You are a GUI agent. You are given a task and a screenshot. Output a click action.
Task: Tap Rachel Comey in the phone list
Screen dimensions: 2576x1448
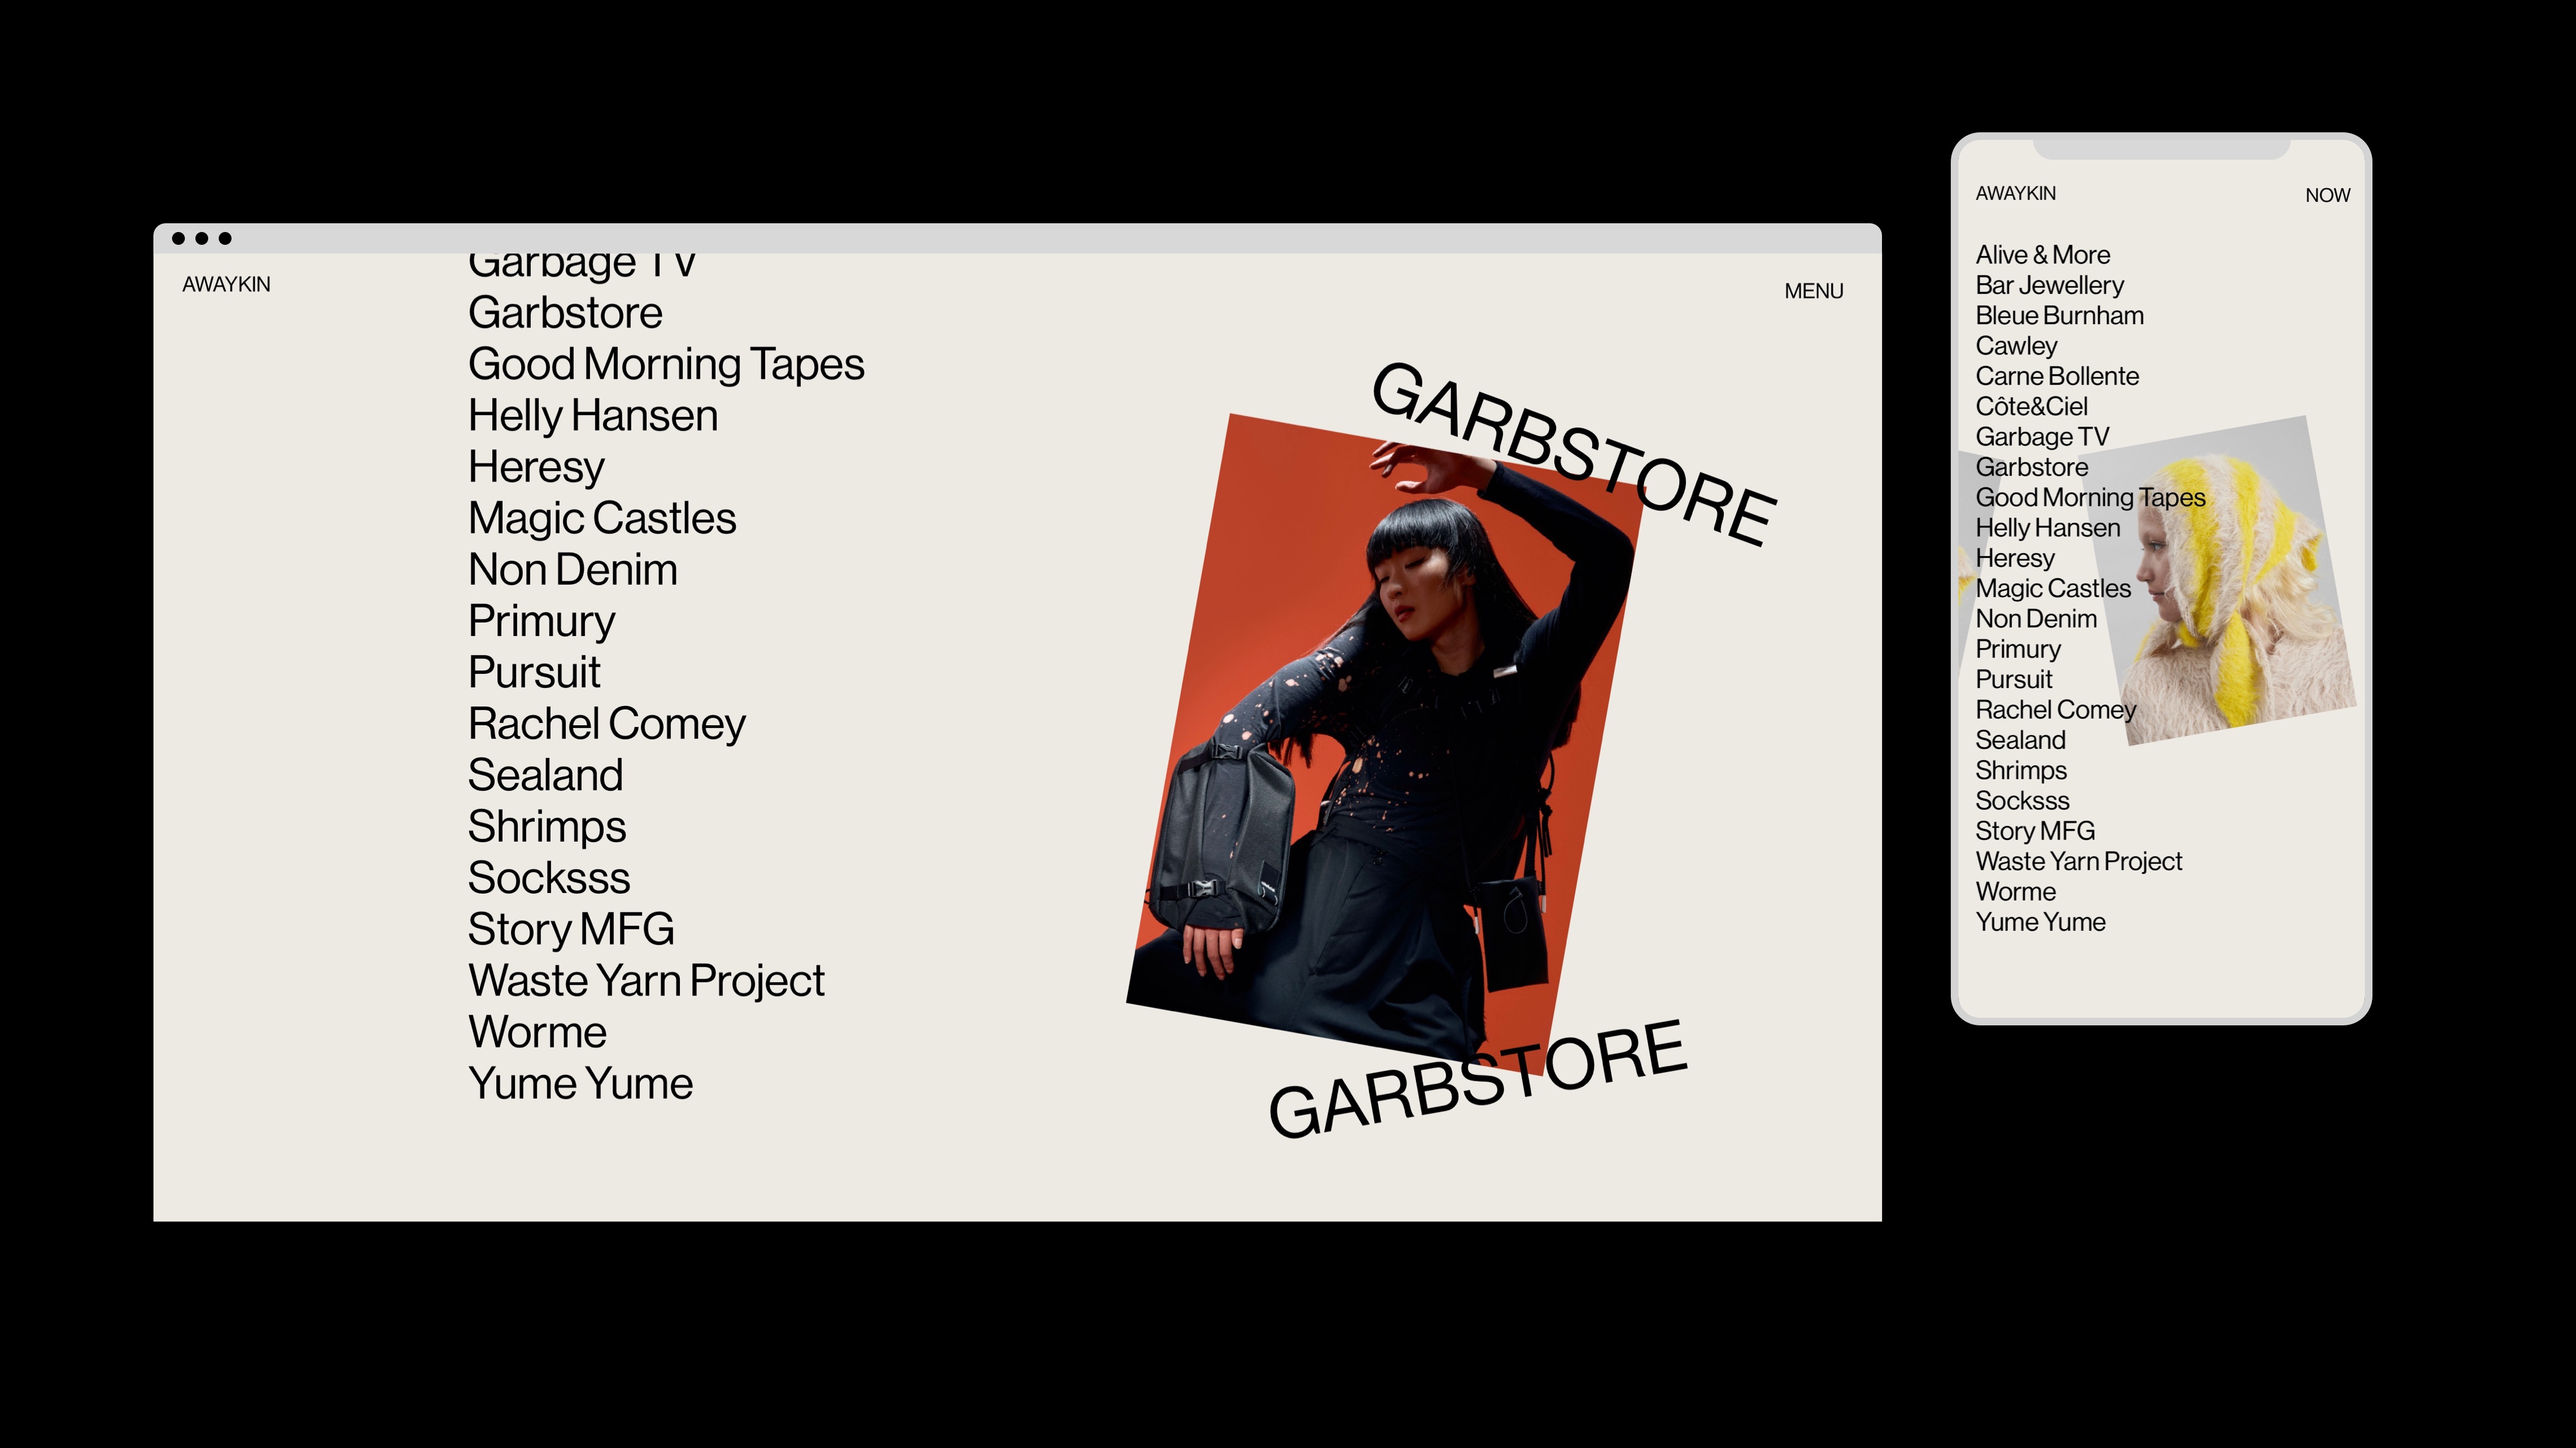click(2055, 711)
